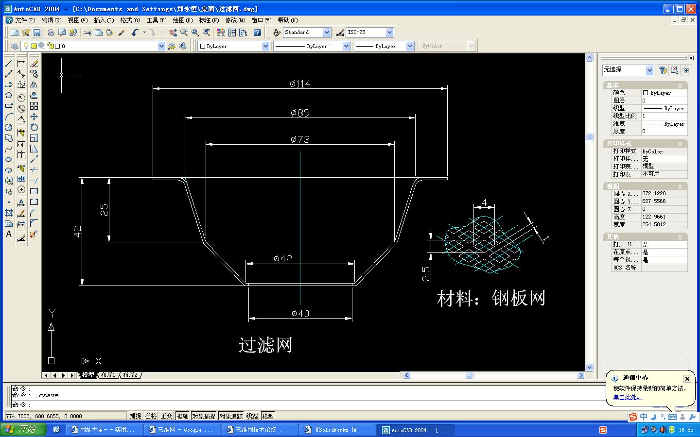Switch to 网址大全 taskbar window

105,430
